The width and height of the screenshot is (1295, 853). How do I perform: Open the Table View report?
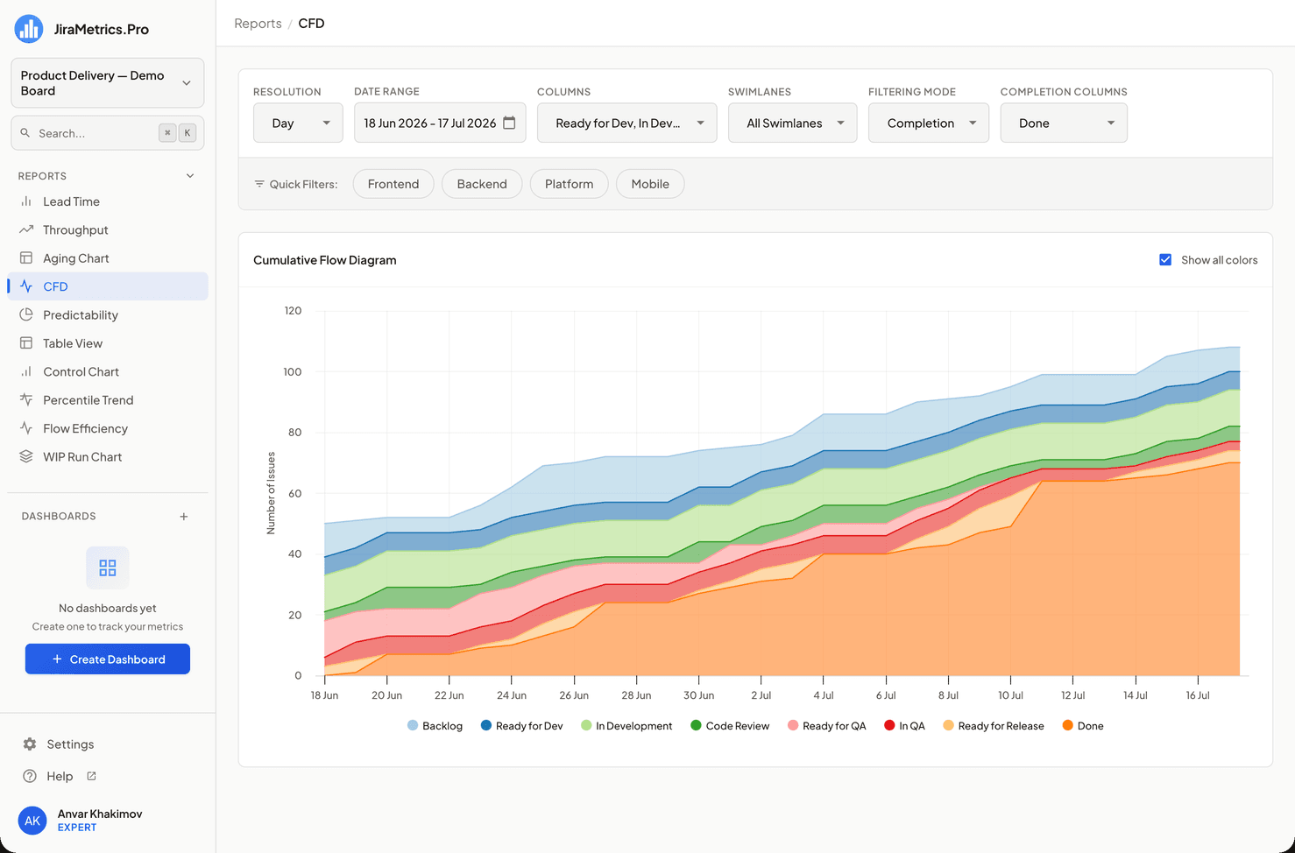[108, 343]
